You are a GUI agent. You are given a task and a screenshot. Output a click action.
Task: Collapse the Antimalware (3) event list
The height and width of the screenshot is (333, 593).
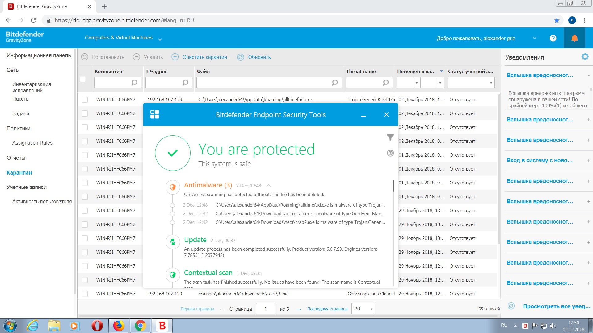pyautogui.click(x=268, y=186)
